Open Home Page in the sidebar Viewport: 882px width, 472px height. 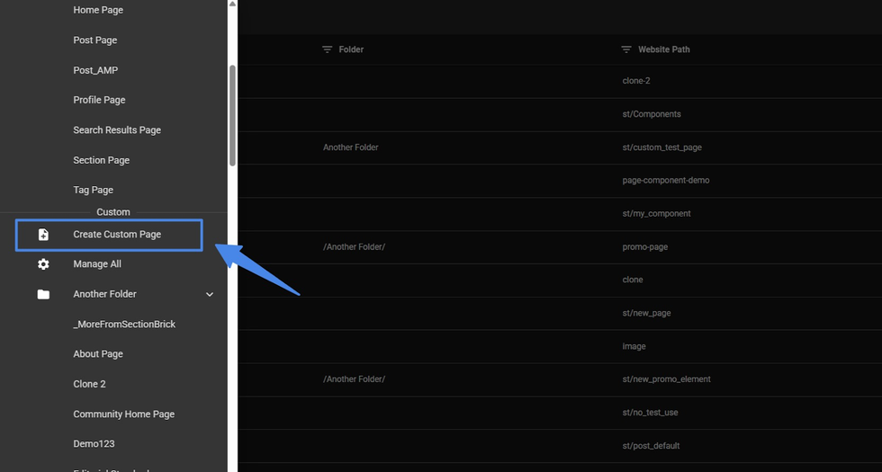point(98,10)
